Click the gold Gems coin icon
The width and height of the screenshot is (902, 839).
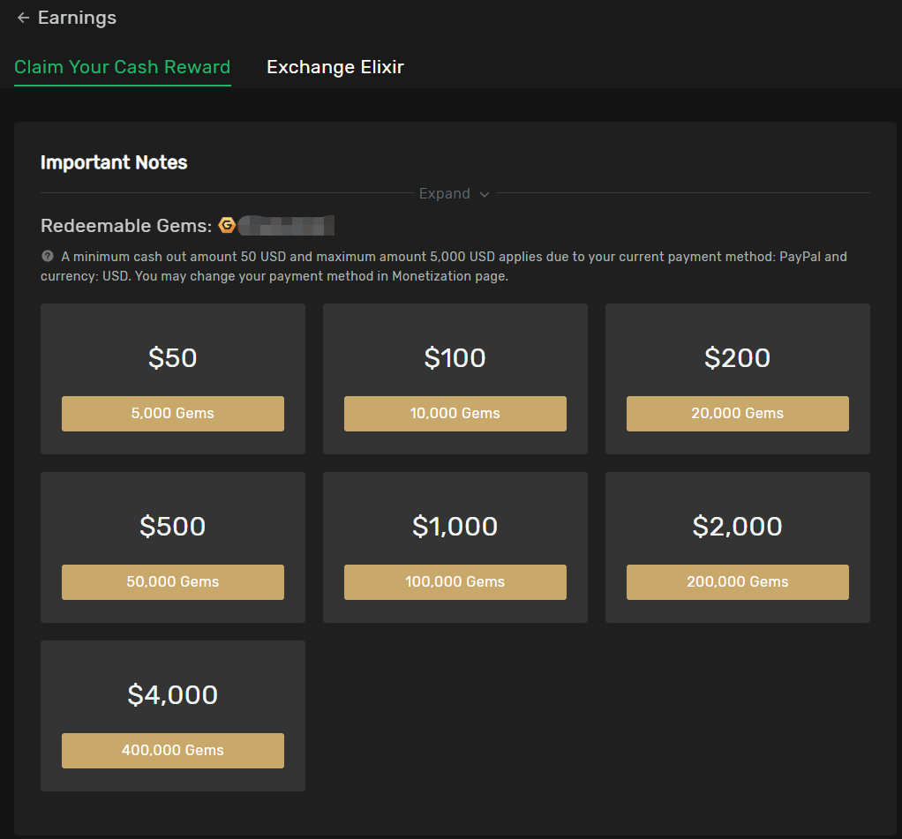227,226
